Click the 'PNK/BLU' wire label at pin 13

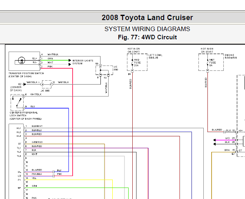(x=37, y=174)
